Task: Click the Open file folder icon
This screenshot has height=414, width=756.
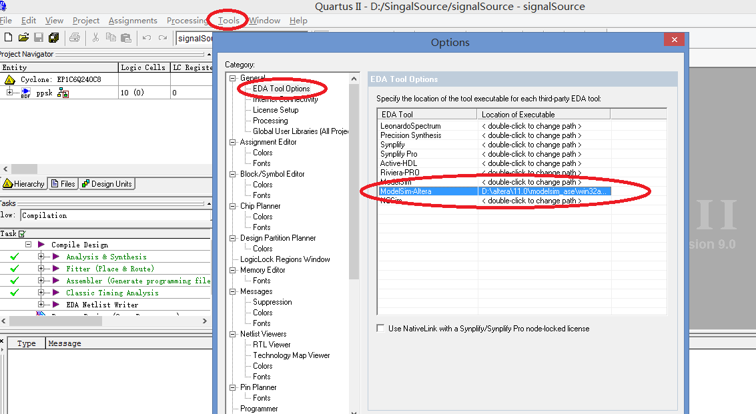Action: coord(23,37)
